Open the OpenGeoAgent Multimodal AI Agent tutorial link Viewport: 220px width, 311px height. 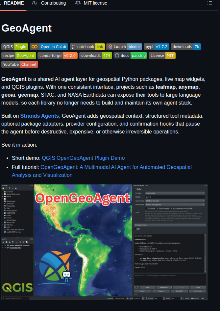[x=116, y=167]
